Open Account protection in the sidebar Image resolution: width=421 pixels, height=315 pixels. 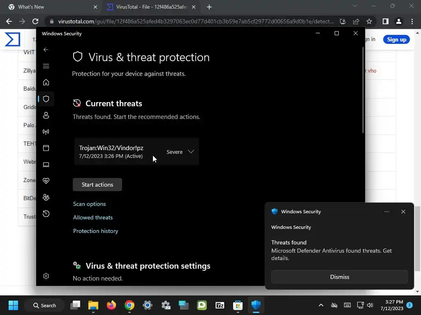(46, 115)
